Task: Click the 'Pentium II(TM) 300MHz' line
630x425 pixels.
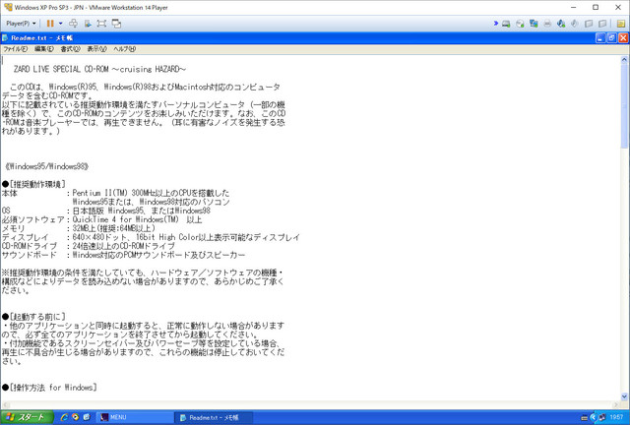Action: tap(151, 193)
